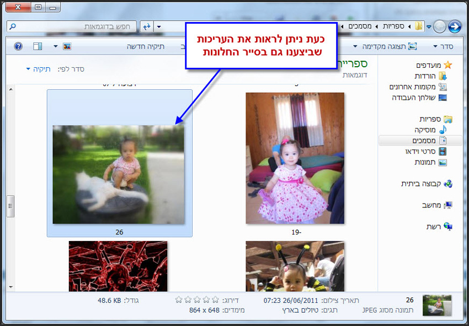The height and width of the screenshot is (326, 469).
Task: Rate the image five stars
Action: pyautogui.click(x=179, y=300)
